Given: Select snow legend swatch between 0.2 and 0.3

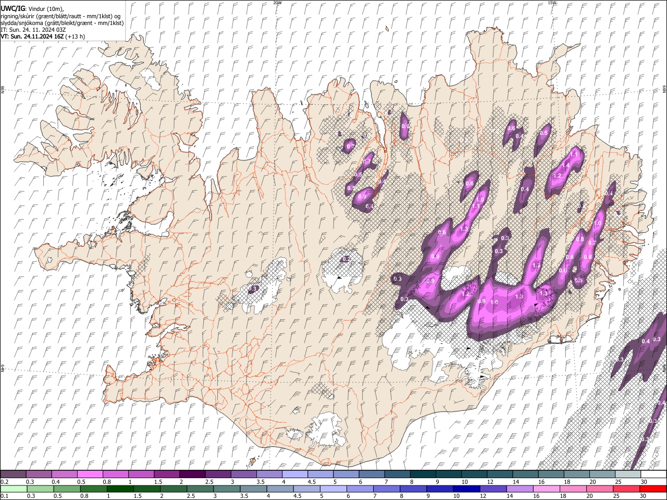Looking at the screenshot, I should click(x=13, y=474).
